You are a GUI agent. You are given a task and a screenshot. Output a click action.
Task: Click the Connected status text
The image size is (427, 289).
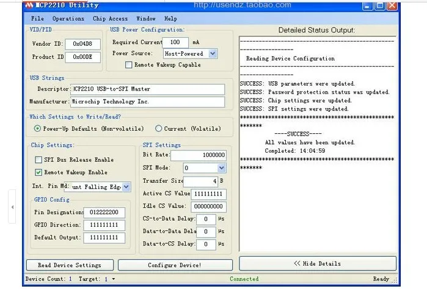(x=244, y=279)
